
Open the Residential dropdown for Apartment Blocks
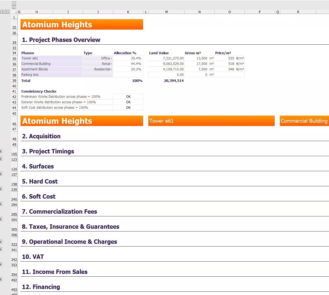[111, 69]
